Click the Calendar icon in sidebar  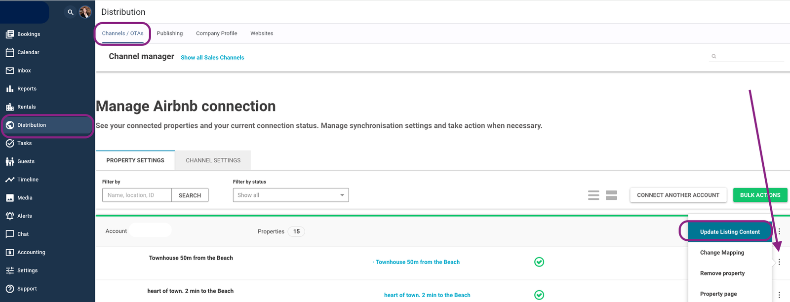coord(10,52)
